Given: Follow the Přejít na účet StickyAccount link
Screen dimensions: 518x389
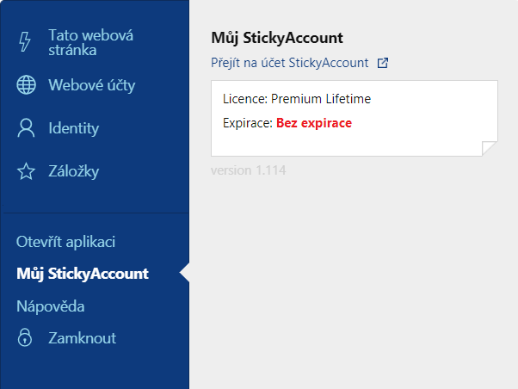Looking at the screenshot, I should click(290, 63).
